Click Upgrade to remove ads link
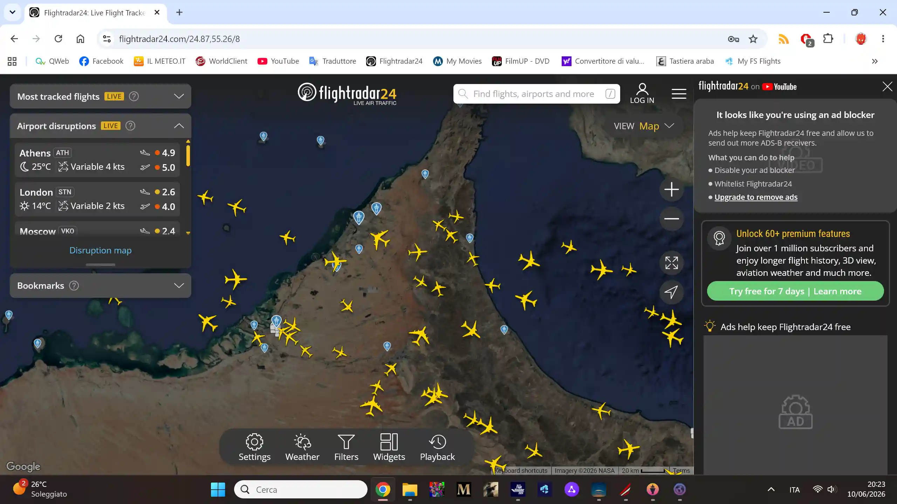The height and width of the screenshot is (504, 897). [756, 197]
